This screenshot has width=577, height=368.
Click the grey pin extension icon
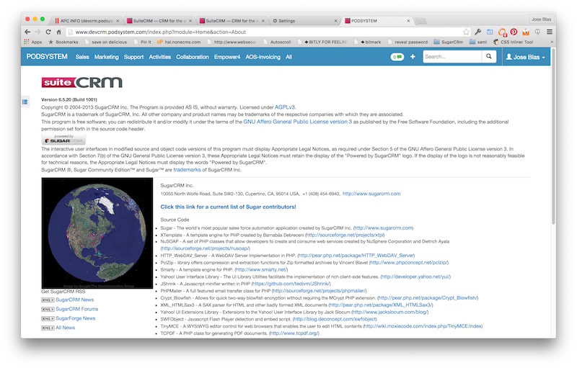pos(537,32)
